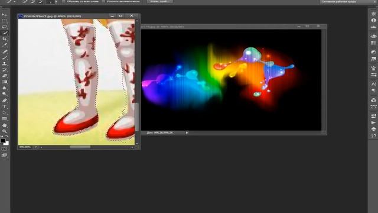Select the History Brush tool
This screenshot has height=213, width=378.
(x=4, y=70)
